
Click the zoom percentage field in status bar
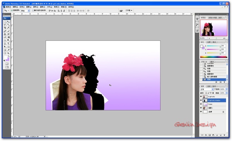pyautogui.click(x=14, y=137)
